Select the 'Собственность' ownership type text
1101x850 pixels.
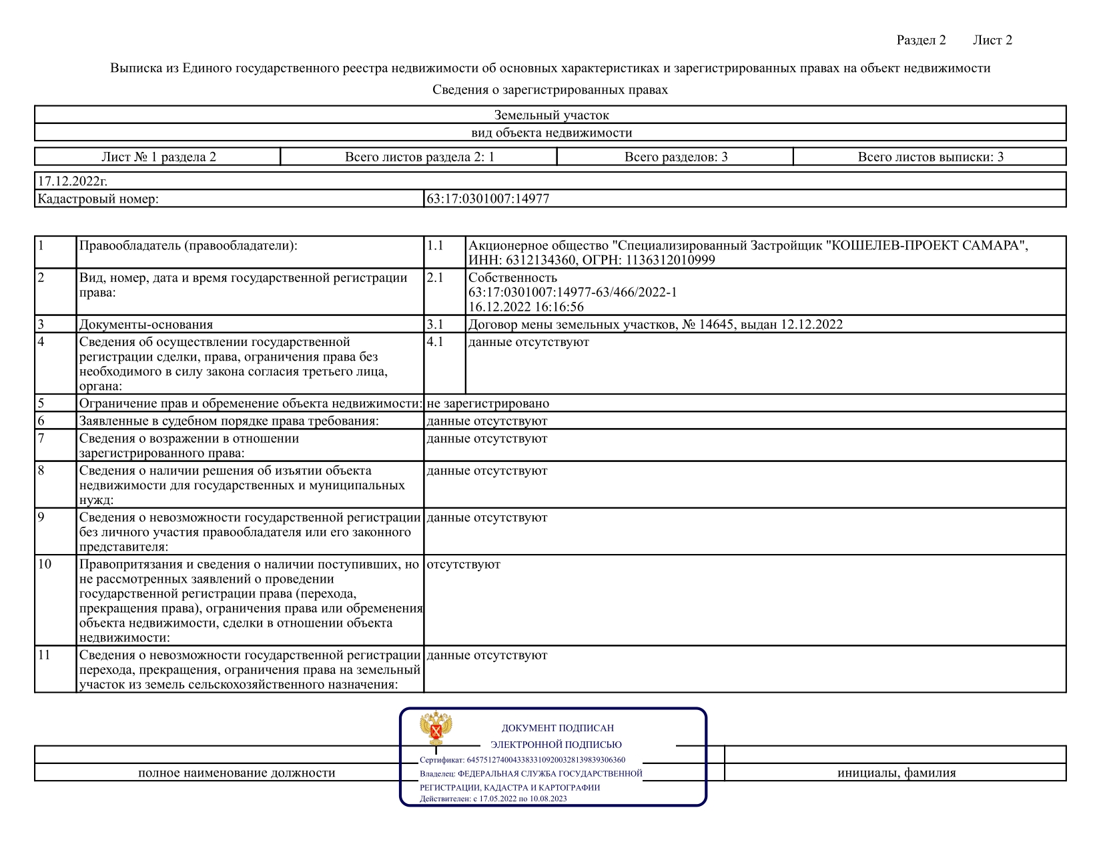click(512, 277)
